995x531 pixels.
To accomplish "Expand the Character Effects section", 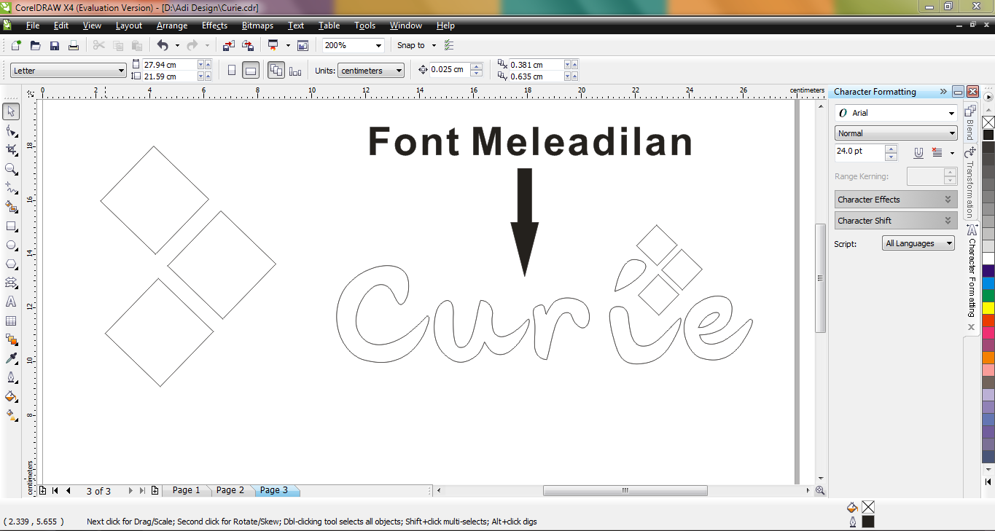I will click(896, 200).
